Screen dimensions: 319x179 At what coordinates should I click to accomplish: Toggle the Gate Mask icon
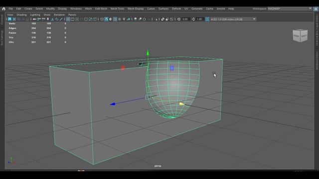[x=81, y=19]
